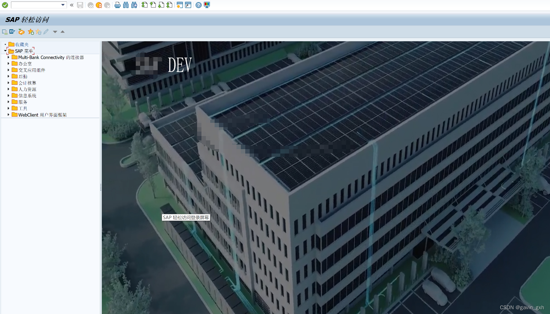Click the SAP menu toolbar icon
Viewport: 550px width, 314px height.
pos(12,32)
